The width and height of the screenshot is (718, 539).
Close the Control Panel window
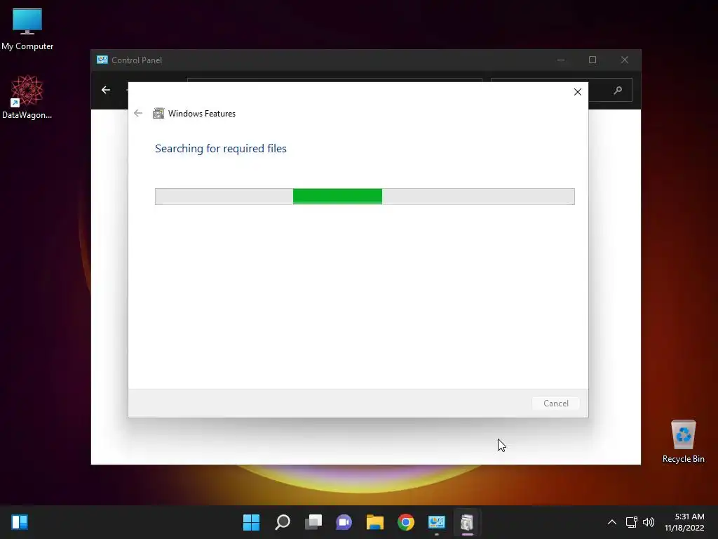(x=625, y=60)
